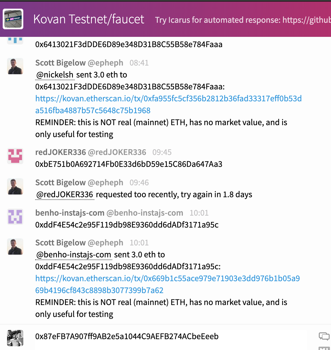Open the etherscan 0xfa955fc5 transaction link
Viewport: 331px width, 350px height.
(168, 105)
